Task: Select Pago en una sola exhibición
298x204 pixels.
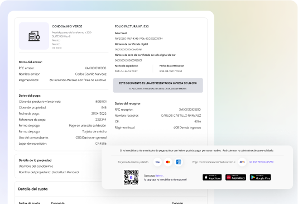Action: 88,126
